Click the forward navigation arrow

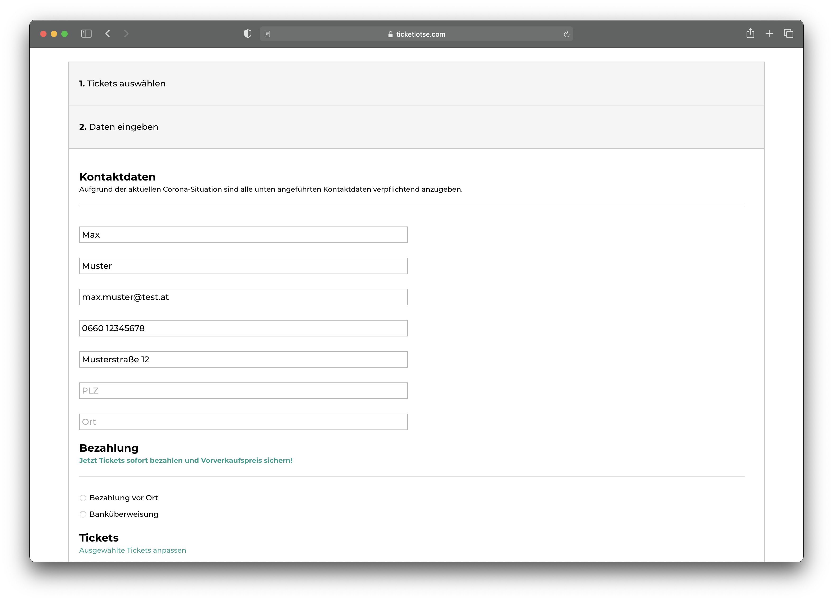click(x=126, y=34)
